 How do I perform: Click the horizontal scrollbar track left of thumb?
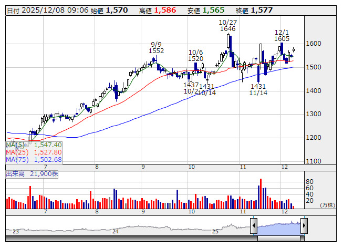tap(131, 239)
